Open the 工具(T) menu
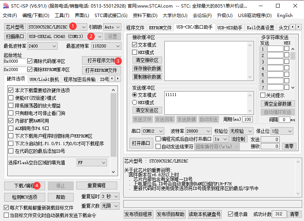 click(x=62, y=16)
